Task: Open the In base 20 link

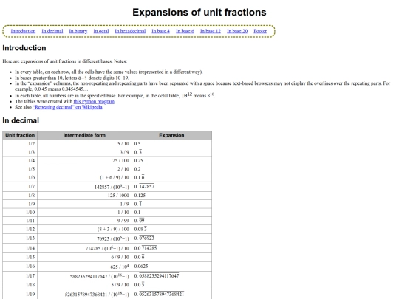Action: click(237, 31)
